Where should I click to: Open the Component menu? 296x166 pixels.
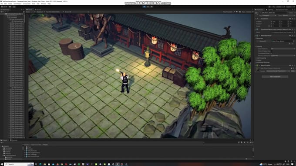(x=27, y=3)
